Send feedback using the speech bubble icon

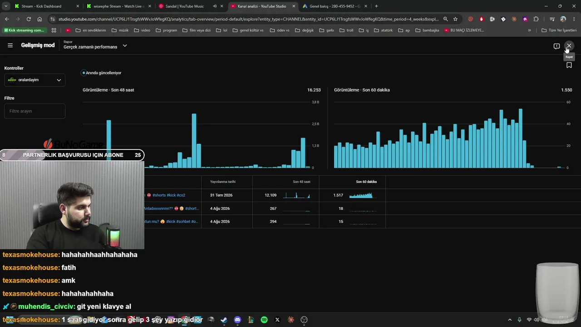[x=556, y=46]
